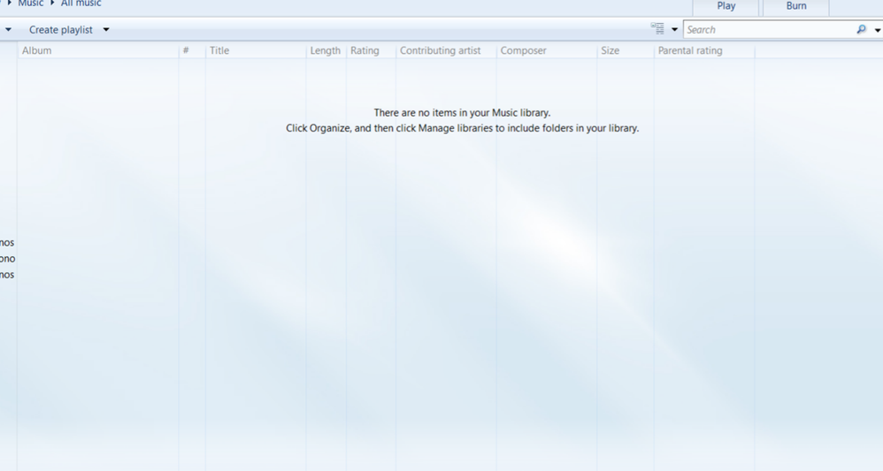Sort by the Length column header

326,50
